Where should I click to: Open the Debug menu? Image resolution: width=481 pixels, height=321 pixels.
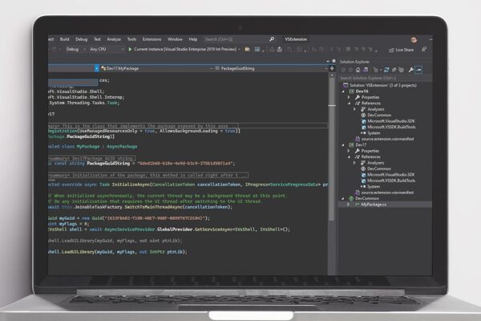[x=81, y=39]
